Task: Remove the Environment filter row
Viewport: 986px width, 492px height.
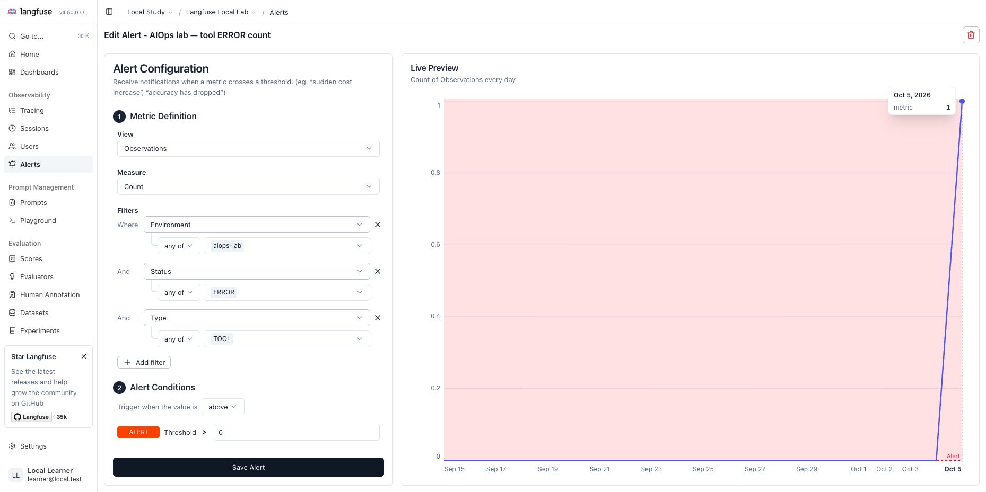Action: [x=378, y=225]
